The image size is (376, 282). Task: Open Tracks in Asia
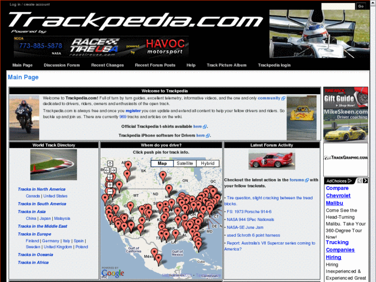click(32, 212)
